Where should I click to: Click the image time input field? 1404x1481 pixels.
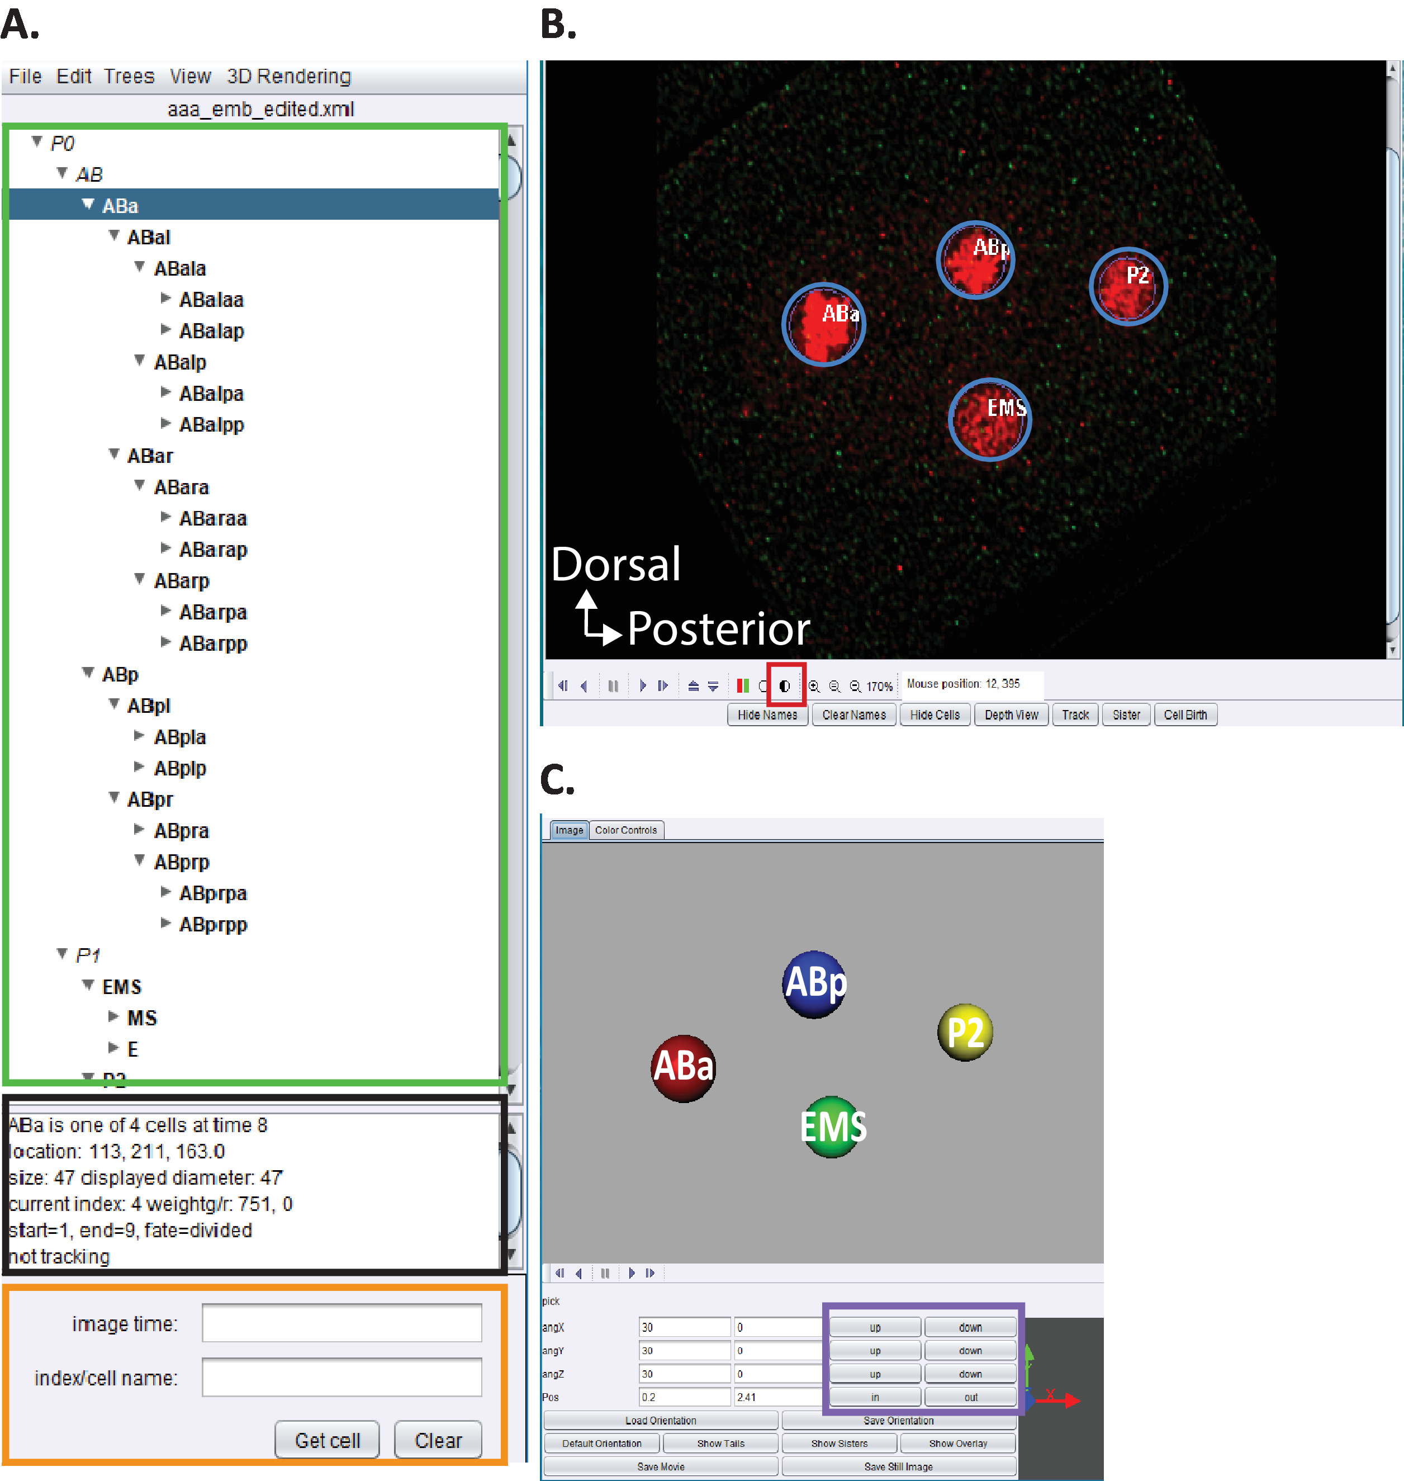click(341, 1323)
